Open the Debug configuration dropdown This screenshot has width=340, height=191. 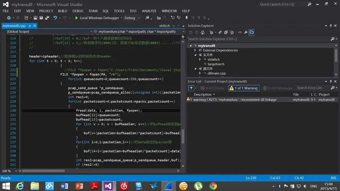pos(132,18)
